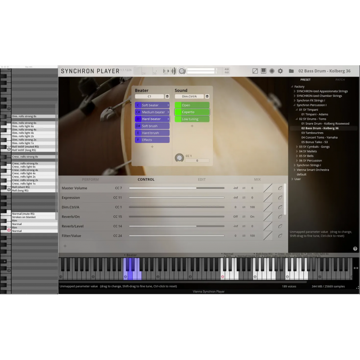This screenshot has height=360, width=360.
Task: Click Dim.Ctrl/A curve diagonal icon
Action: 268,207
